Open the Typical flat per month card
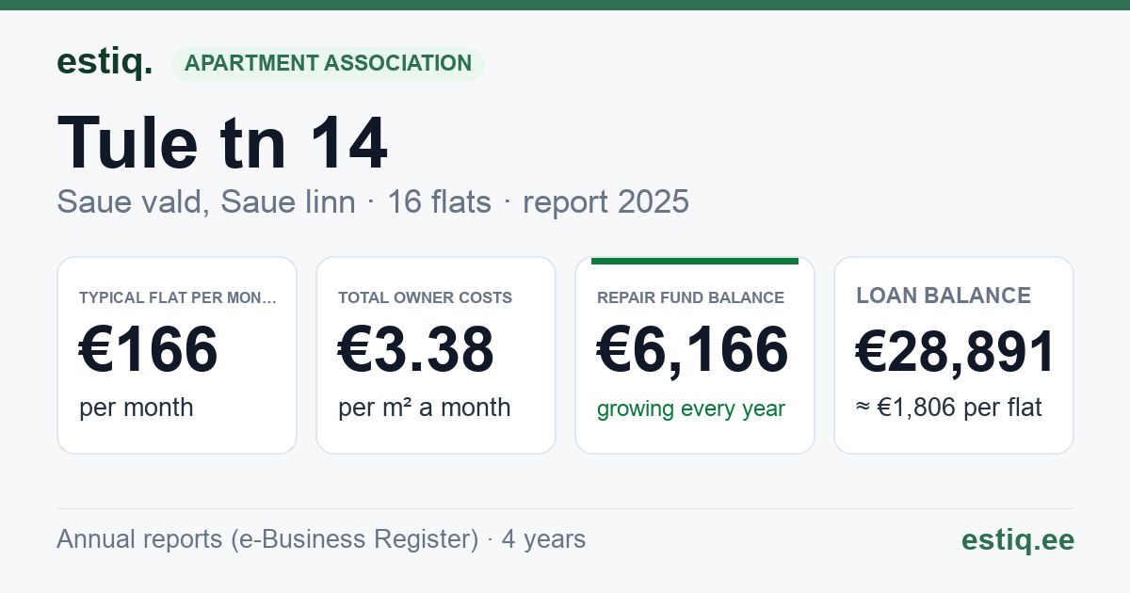 click(177, 355)
